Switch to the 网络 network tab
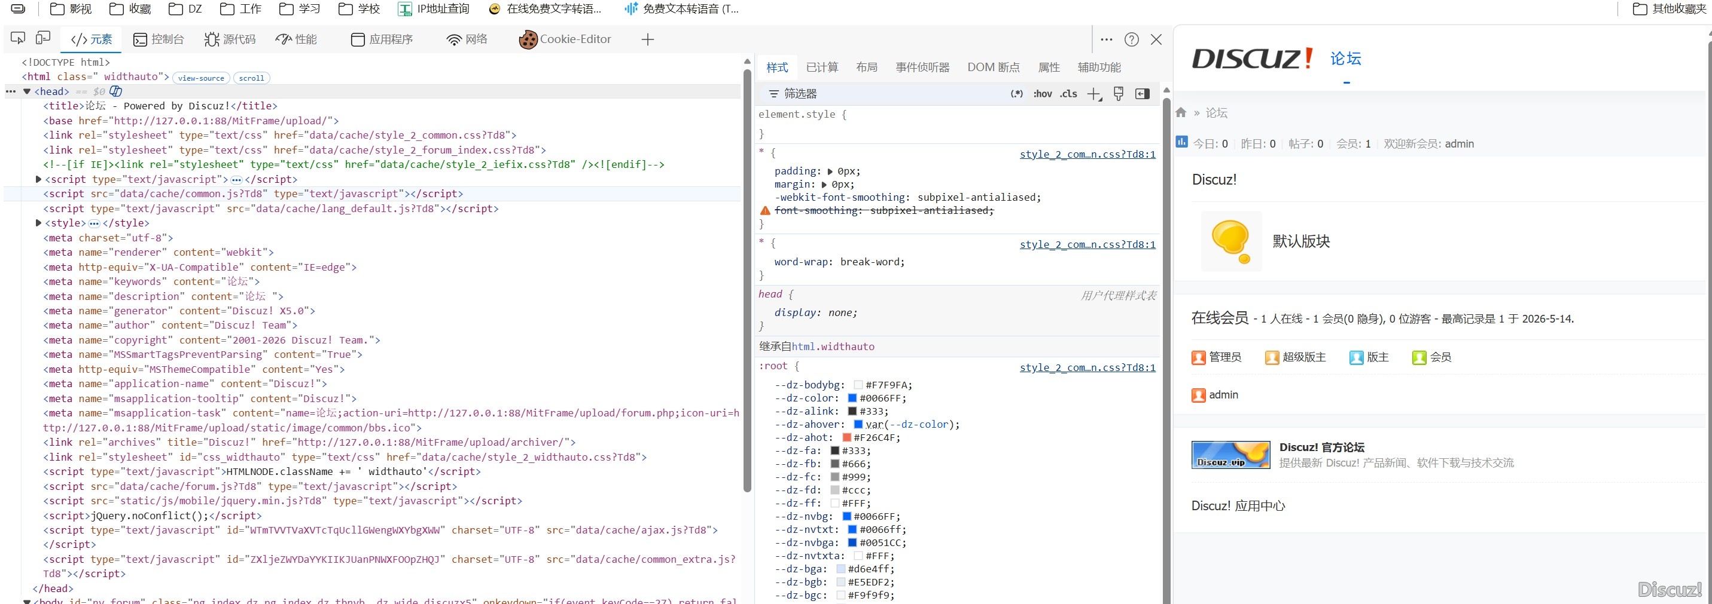The width and height of the screenshot is (1712, 604). [x=467, y=39]
